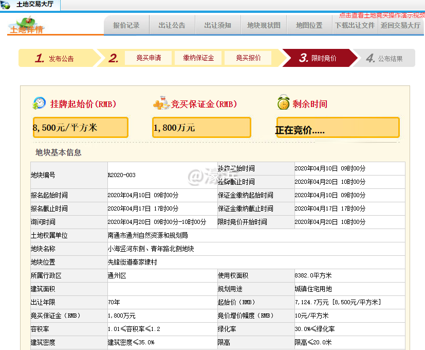Open the 地图位置 tab
The height and width of the screenshot is (350, 425).
coord(308,24)
